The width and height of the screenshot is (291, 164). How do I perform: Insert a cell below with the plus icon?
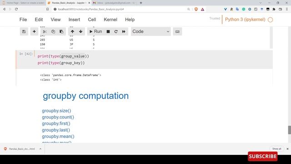[x=34, y=31]
